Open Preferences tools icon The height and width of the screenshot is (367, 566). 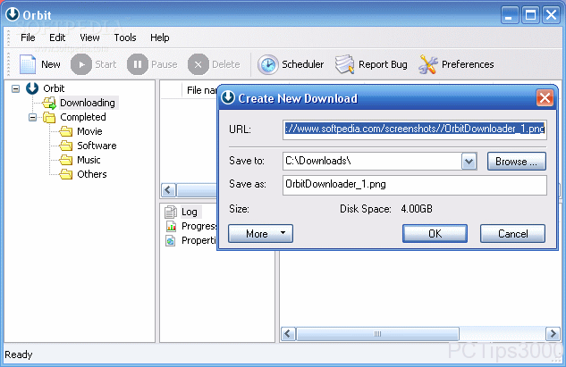tap(428, 64)
